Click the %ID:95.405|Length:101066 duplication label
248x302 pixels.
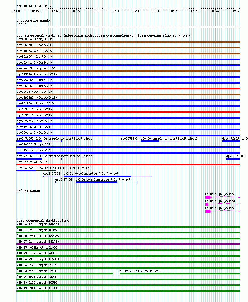37,247
